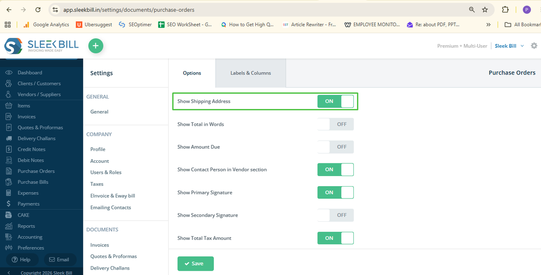Open Google Analytics bookmark
Image resolution: width=541 pixels, height=275 pixels.
46,25
